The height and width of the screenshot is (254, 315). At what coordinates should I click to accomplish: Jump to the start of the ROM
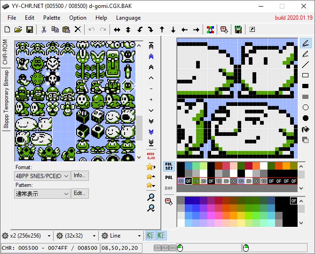151,46
